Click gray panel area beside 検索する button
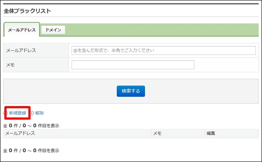The height and width of the screenshot is (162, 262). [200, 91]
